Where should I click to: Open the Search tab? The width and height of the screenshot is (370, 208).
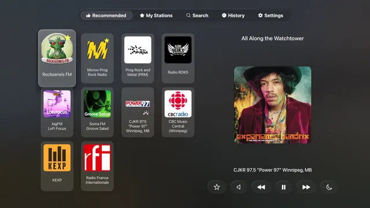tap(197, 16)
